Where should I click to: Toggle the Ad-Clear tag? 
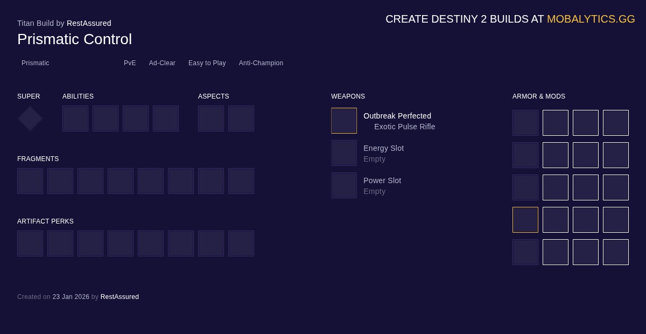pos(162,63)
